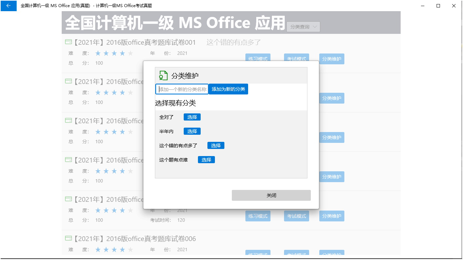Minimize the application window
This screenshot has height=260, width=463.
tap(423, 6)
